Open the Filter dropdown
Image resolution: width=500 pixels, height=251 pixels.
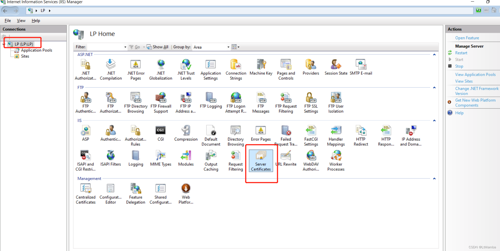pyautogui.click(x=125, y=47)
